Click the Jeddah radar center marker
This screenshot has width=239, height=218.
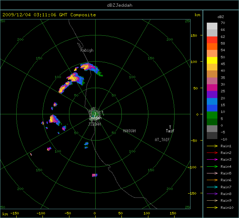tap(95, 114)
